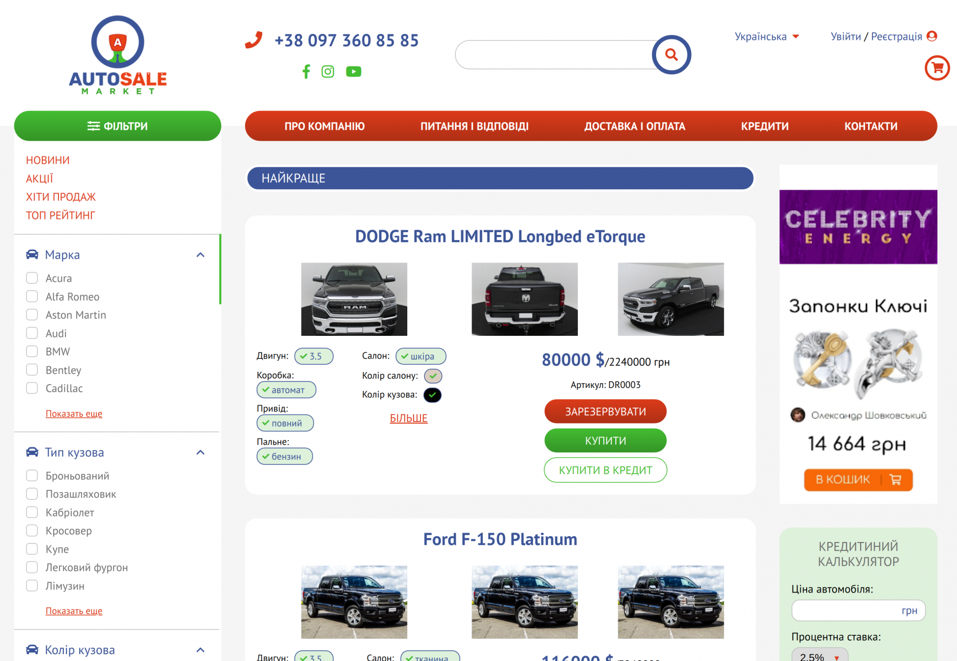
Task: Enable the Купе checkbox
Action: [32, 549]
